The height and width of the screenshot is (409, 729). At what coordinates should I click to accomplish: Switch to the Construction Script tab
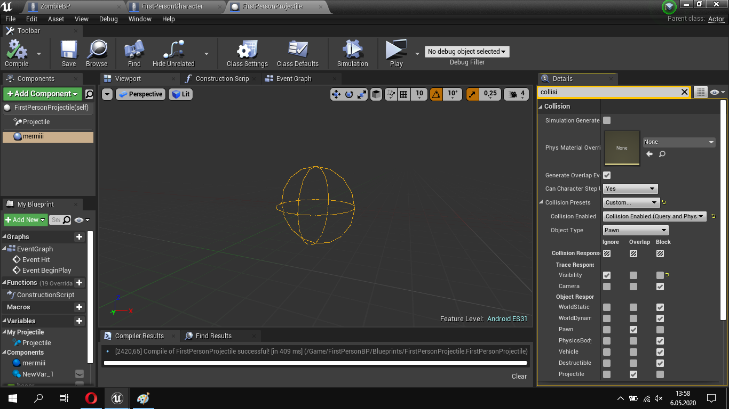click(x=222, y=79)
